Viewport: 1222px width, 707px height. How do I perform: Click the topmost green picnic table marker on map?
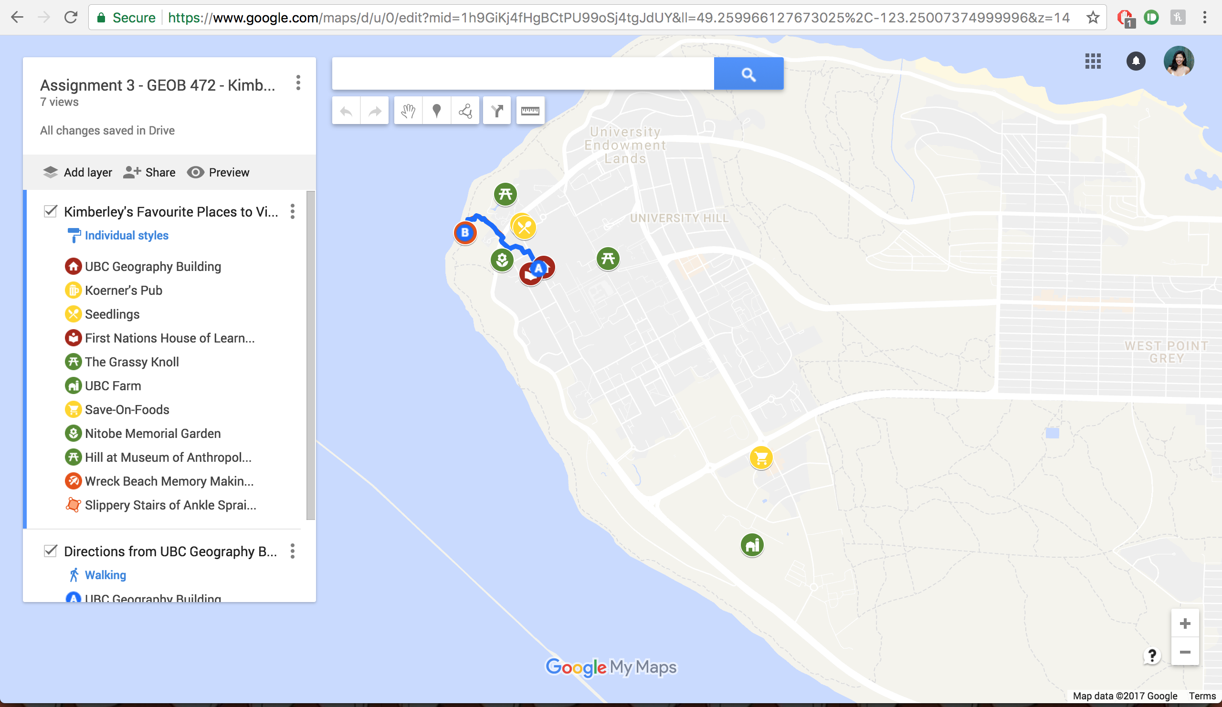[506, 194]
